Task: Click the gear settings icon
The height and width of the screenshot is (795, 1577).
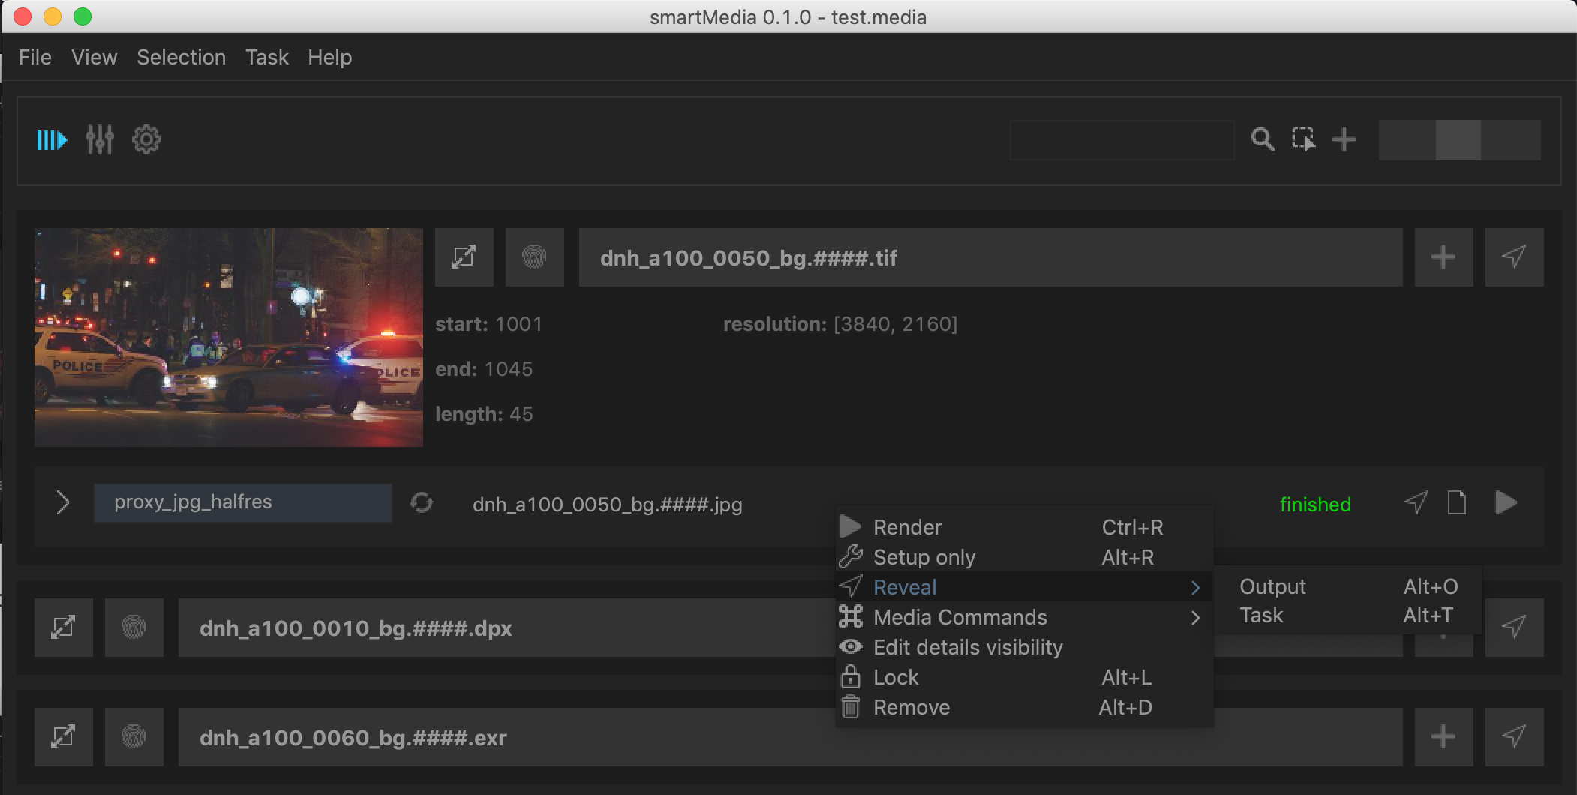Action: pyautogui.click(x=146, y=140)
